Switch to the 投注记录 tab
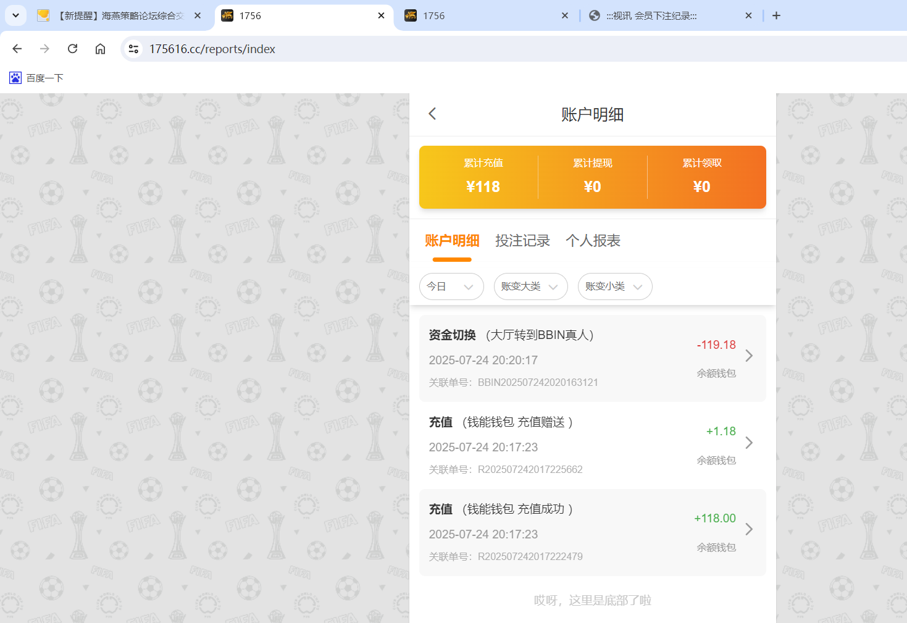The image size is (907, 623). coord(522,241)
